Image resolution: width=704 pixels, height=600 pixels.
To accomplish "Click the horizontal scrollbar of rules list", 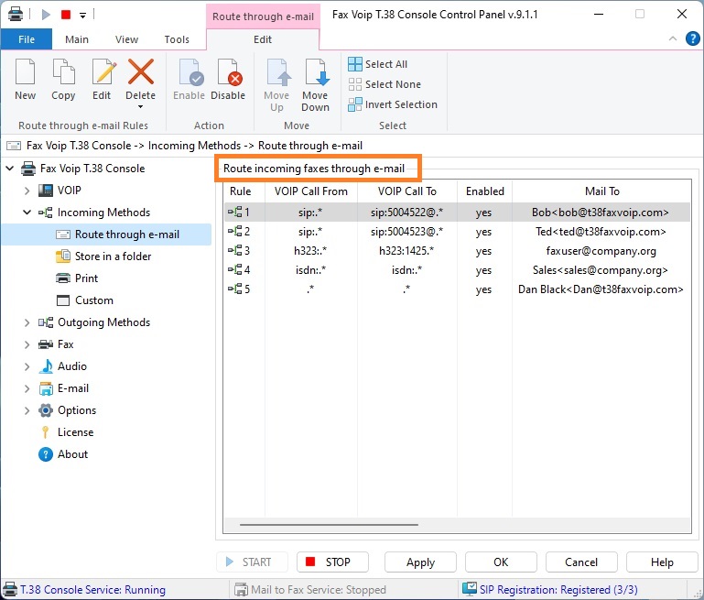I will click(329, 525).
